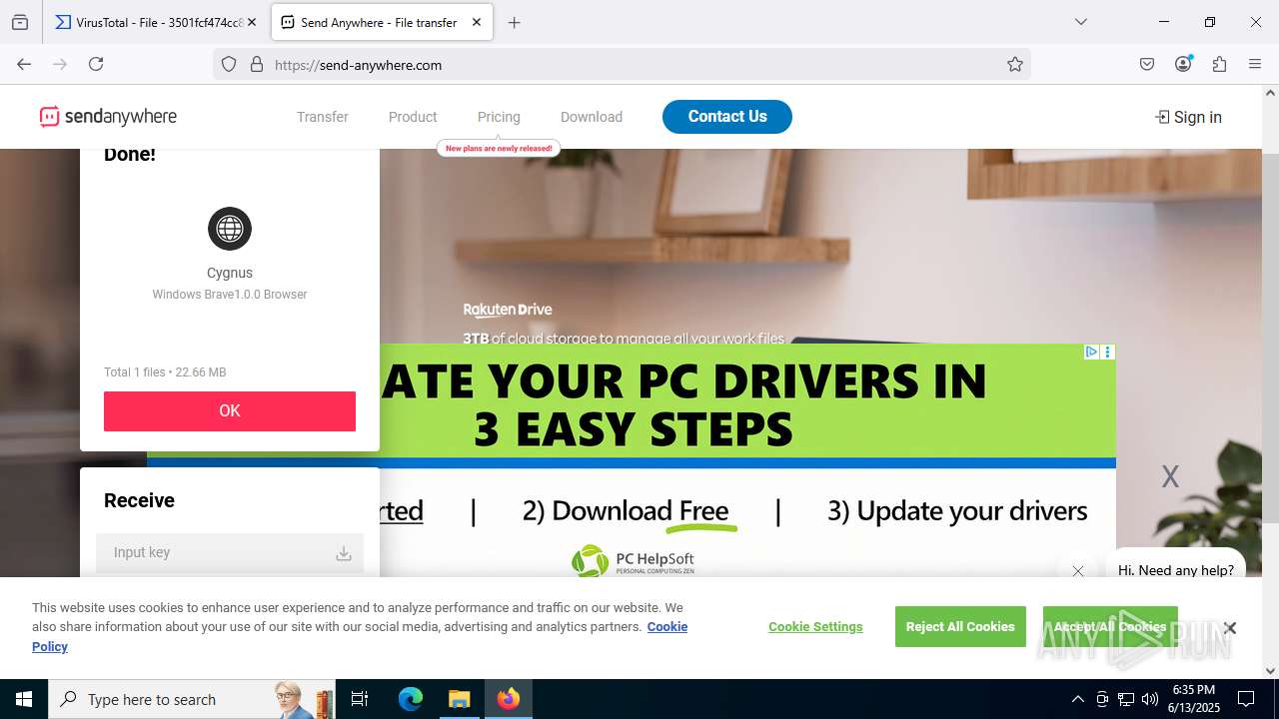
Task: Expand the list all tabs dropdown
Action: (x=1080, y=22)
